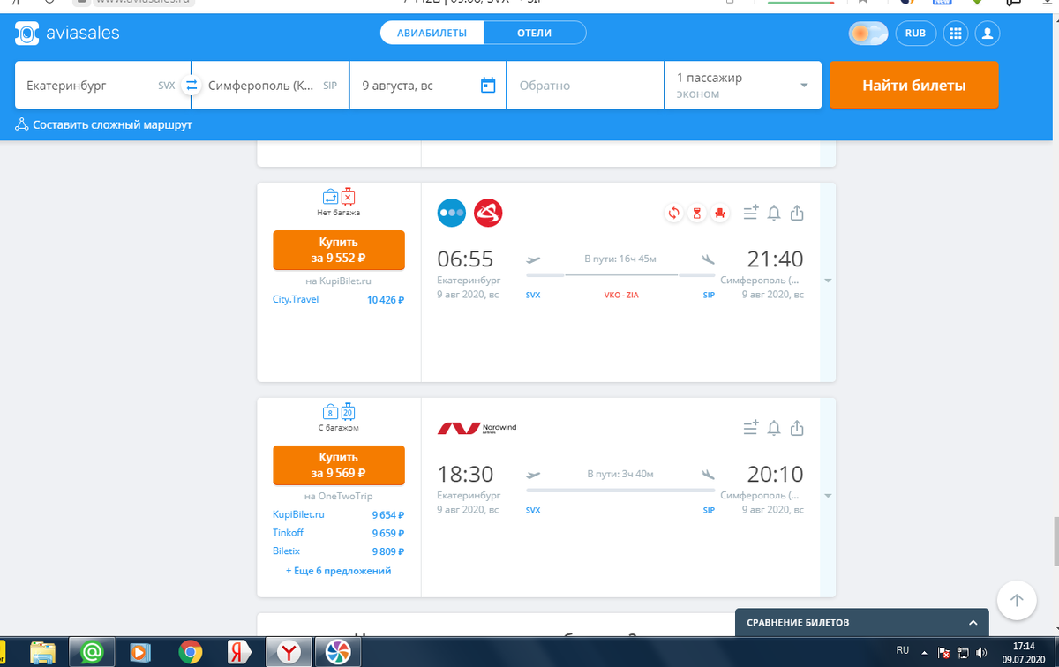This screenshot has width=1059, height=667.
Task: Click the Обратно return date field
Action: click(x=585, y=86)
